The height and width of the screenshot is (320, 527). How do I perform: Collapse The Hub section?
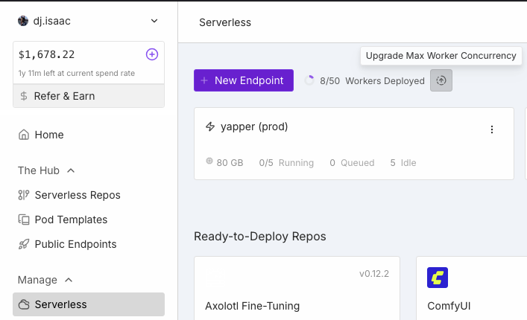click(71, 170)
